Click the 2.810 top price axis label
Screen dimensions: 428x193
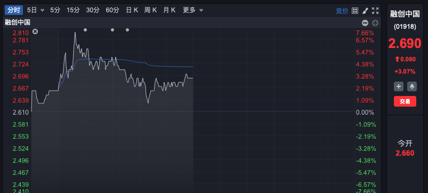click(x=21, y=33)
